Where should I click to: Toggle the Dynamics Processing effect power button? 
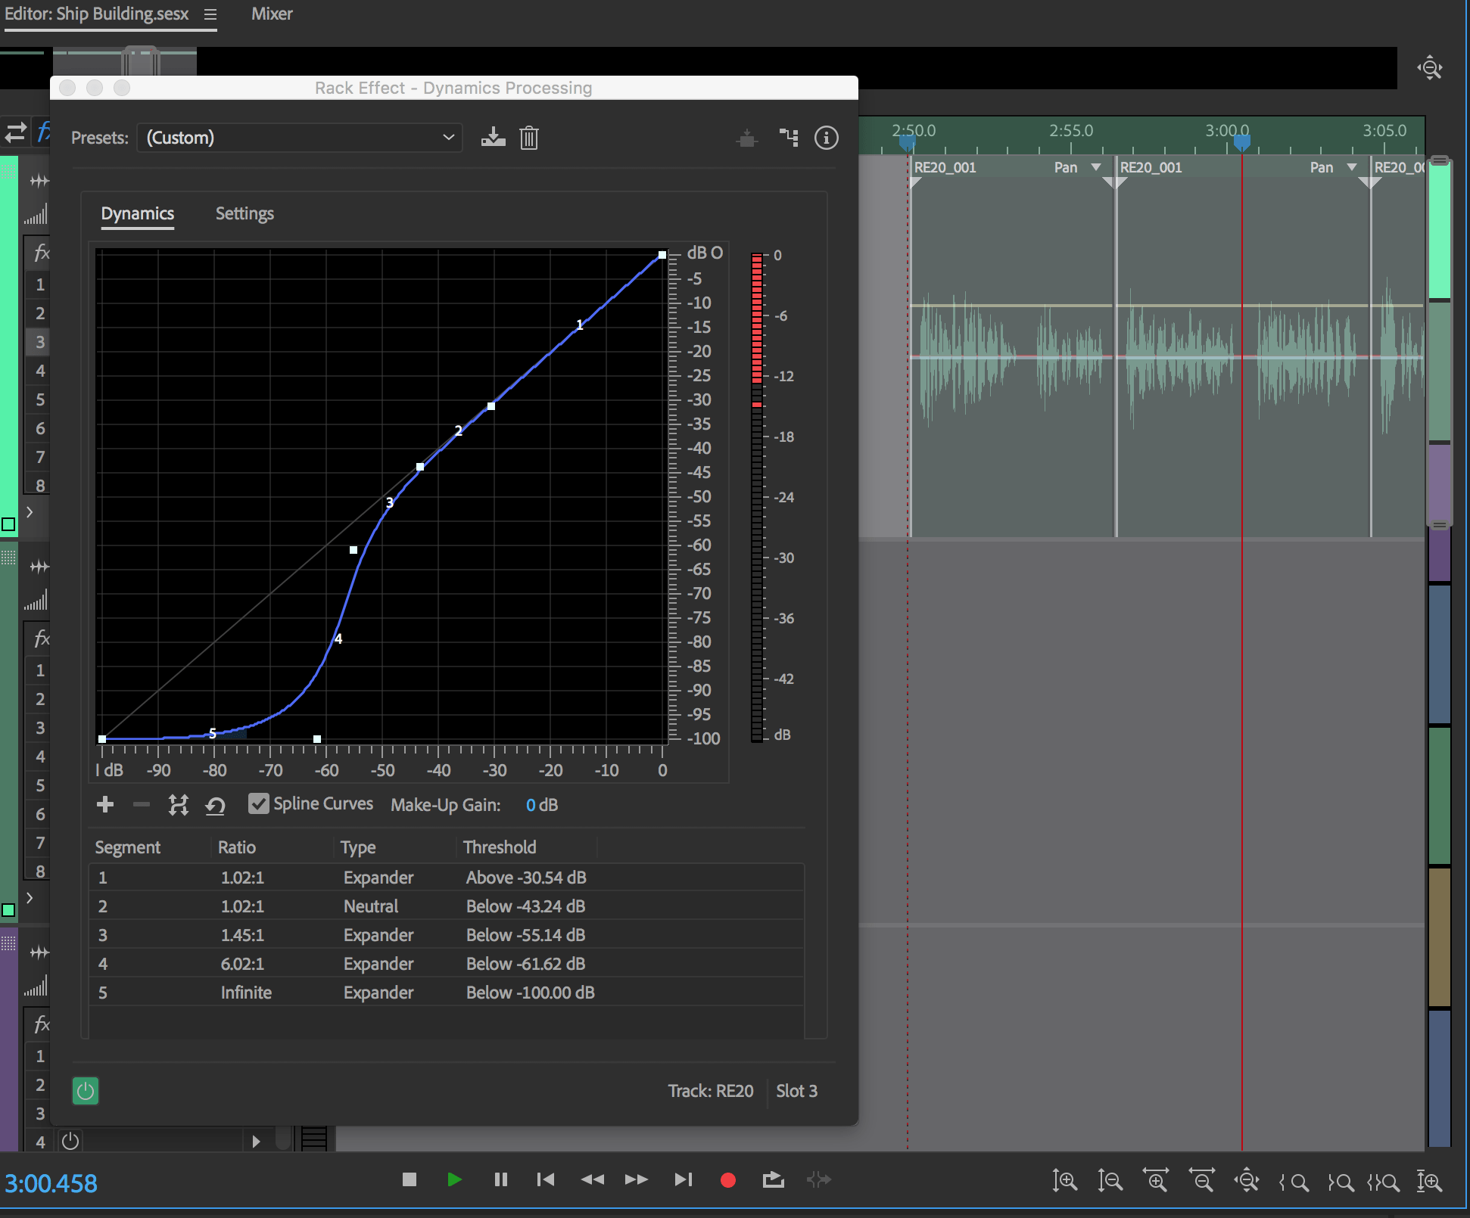coord(86,1091)
